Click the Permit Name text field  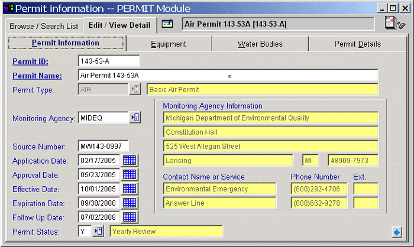(x=228, y=76)
